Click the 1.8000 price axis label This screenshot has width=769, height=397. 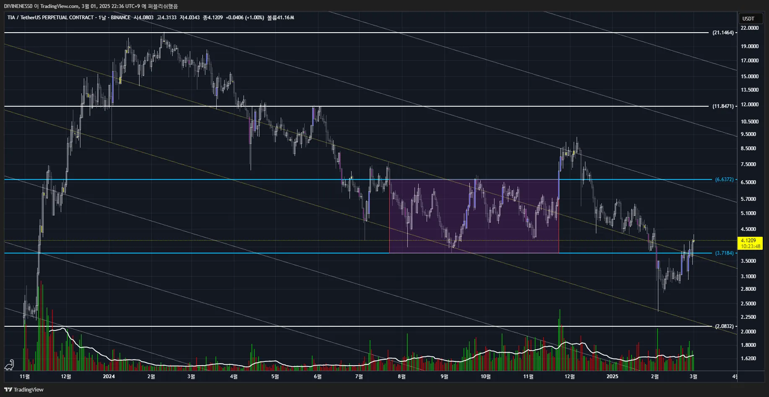(x=748, y=345)
